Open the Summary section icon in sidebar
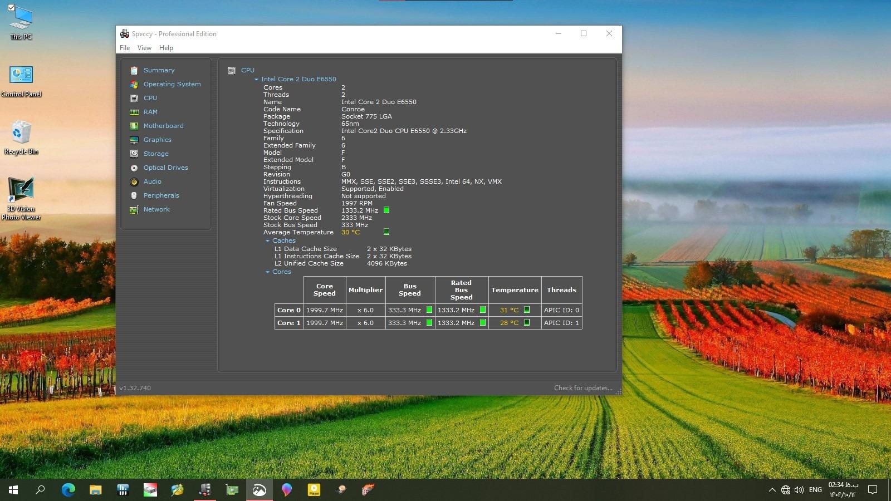The height and width of the screenshot is (501, 891). (134, 71)
